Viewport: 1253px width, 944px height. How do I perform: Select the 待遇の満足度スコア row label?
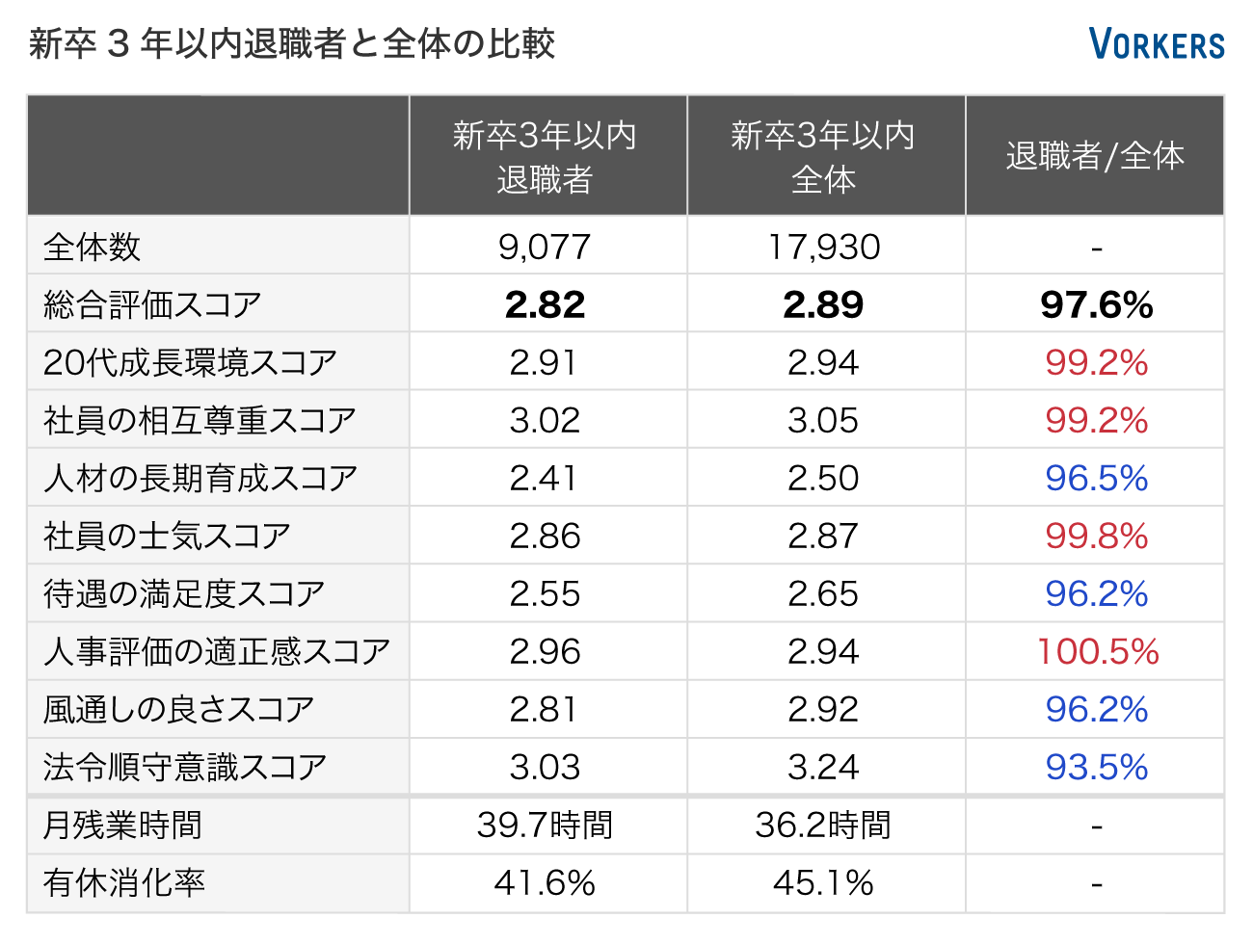point(184,594)
